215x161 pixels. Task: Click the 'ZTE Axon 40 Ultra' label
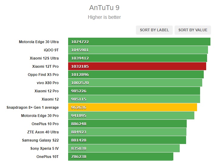click(43, 132)
